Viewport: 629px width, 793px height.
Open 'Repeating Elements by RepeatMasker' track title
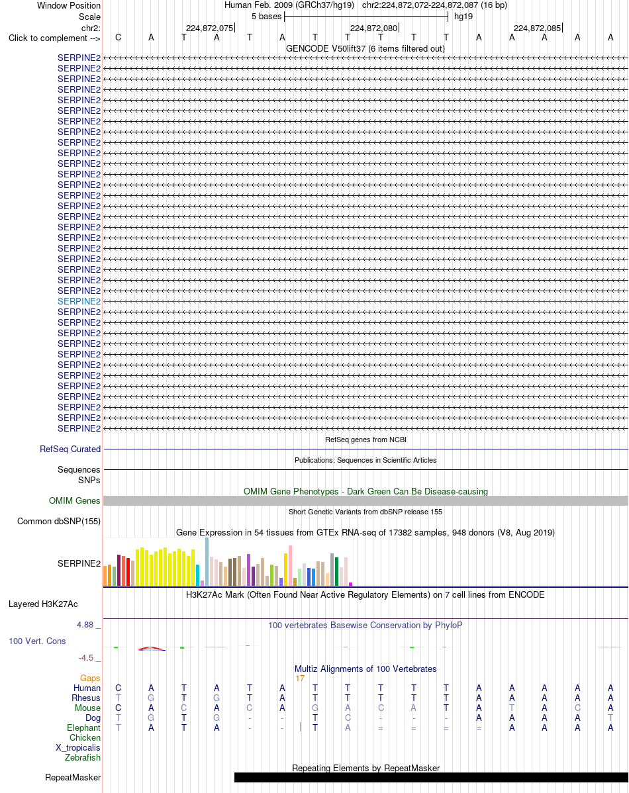pos(365,769)
